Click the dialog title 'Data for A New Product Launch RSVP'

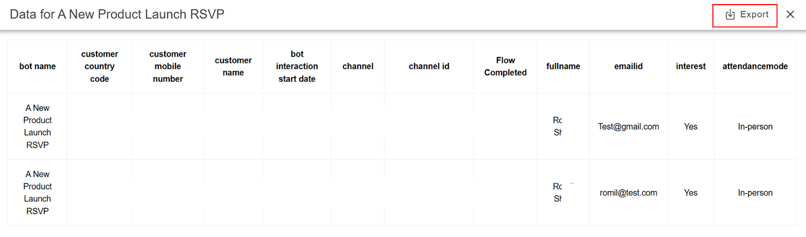[x=117, y=15]
